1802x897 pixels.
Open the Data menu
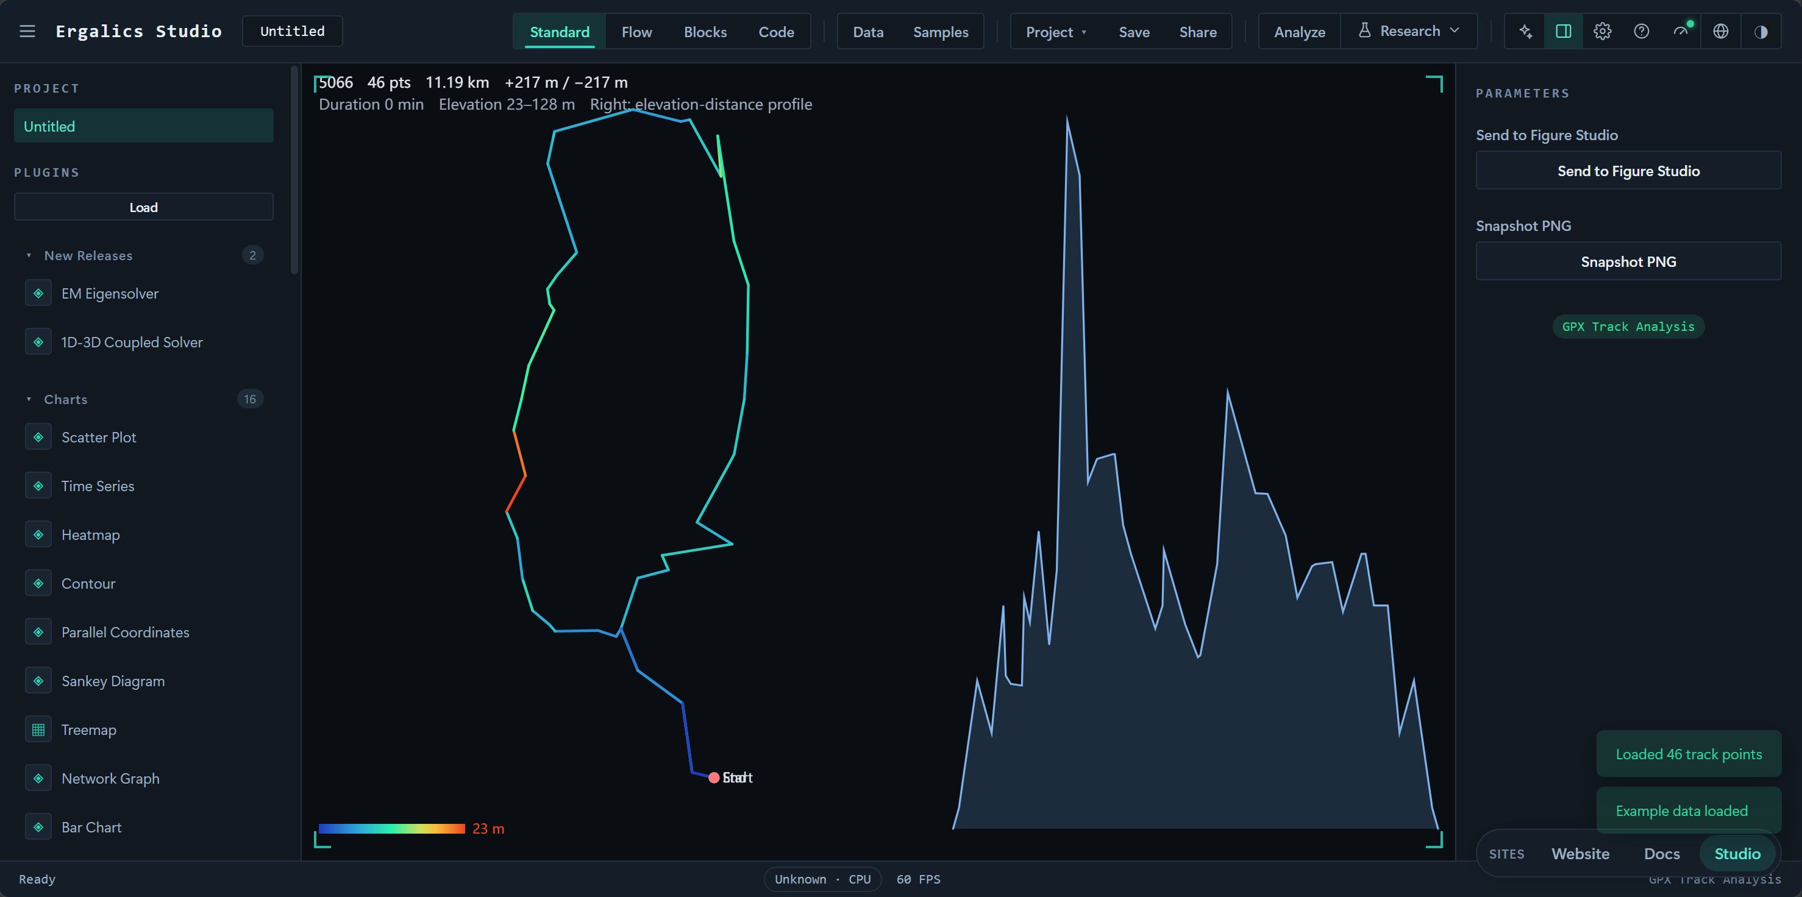click(868, 32)
